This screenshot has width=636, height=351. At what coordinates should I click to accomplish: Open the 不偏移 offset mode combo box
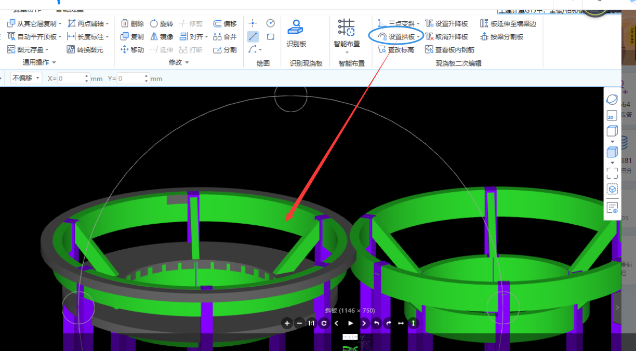pos(26,78)
